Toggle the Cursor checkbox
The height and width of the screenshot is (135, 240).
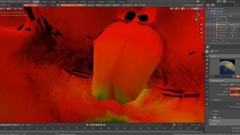coord(214,117)
